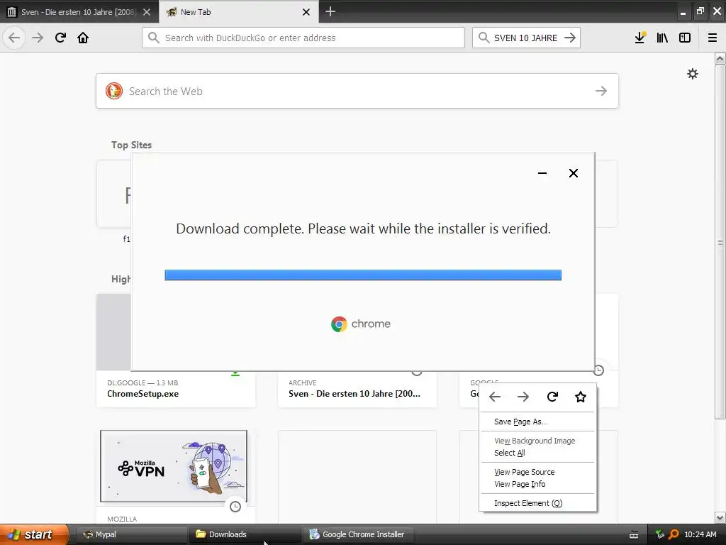
Task: Switch to Google Chrome Installer taskbar button
Action: [358, 534]
